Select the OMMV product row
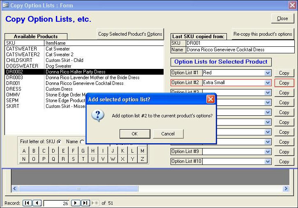 (x=45, y=95)
